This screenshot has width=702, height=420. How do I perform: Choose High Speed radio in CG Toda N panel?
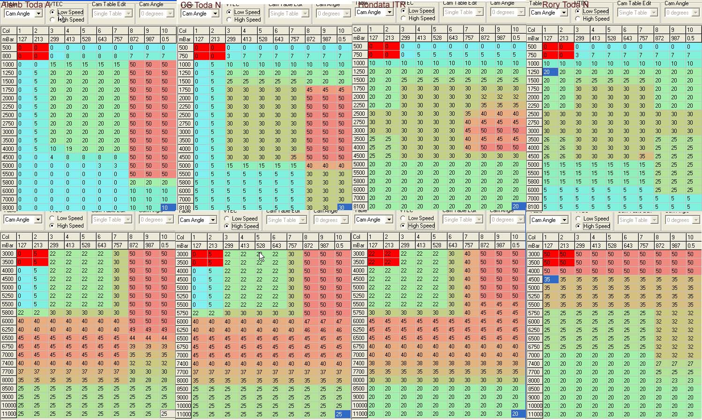(x=229, y=20)
